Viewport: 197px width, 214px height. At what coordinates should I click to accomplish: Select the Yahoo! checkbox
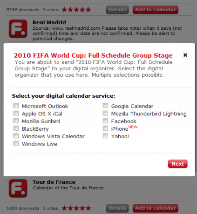105,136
